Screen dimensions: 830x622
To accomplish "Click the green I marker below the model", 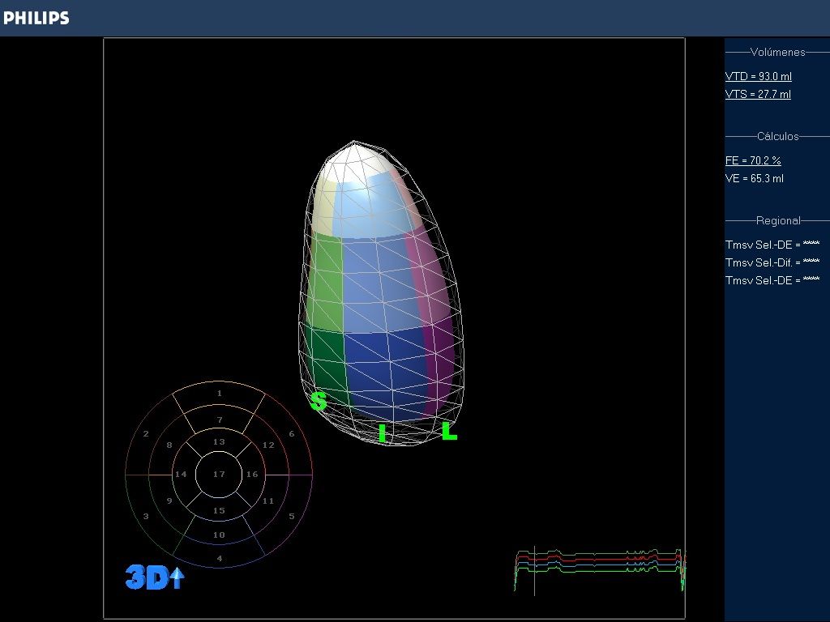I will click(382, 434).
